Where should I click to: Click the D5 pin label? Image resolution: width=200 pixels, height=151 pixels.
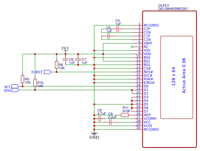(x=146, y=104)
